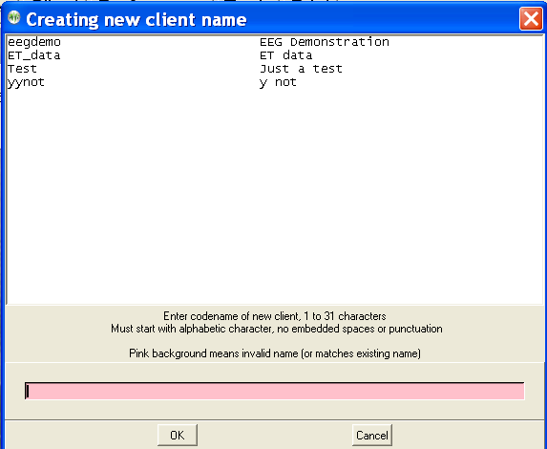Click the 'Enter codename of new client' instruction
This screenshot has height=449, width=547.
(x=275, y=316)
